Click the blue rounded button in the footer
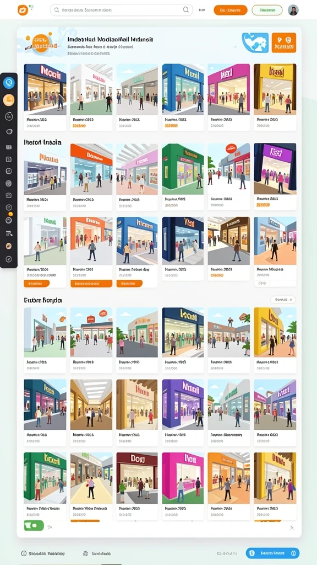 click(x=272, y=553)
